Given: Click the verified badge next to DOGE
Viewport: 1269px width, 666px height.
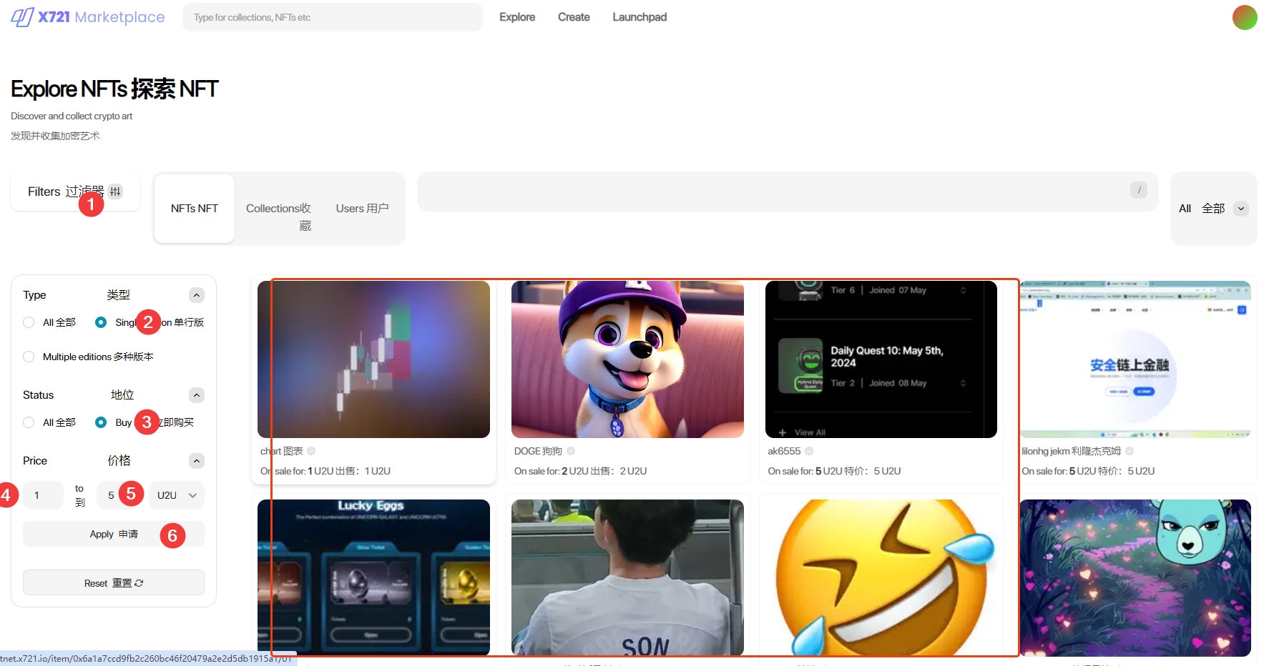Looking at the screenshot, I should pos(571,451).
